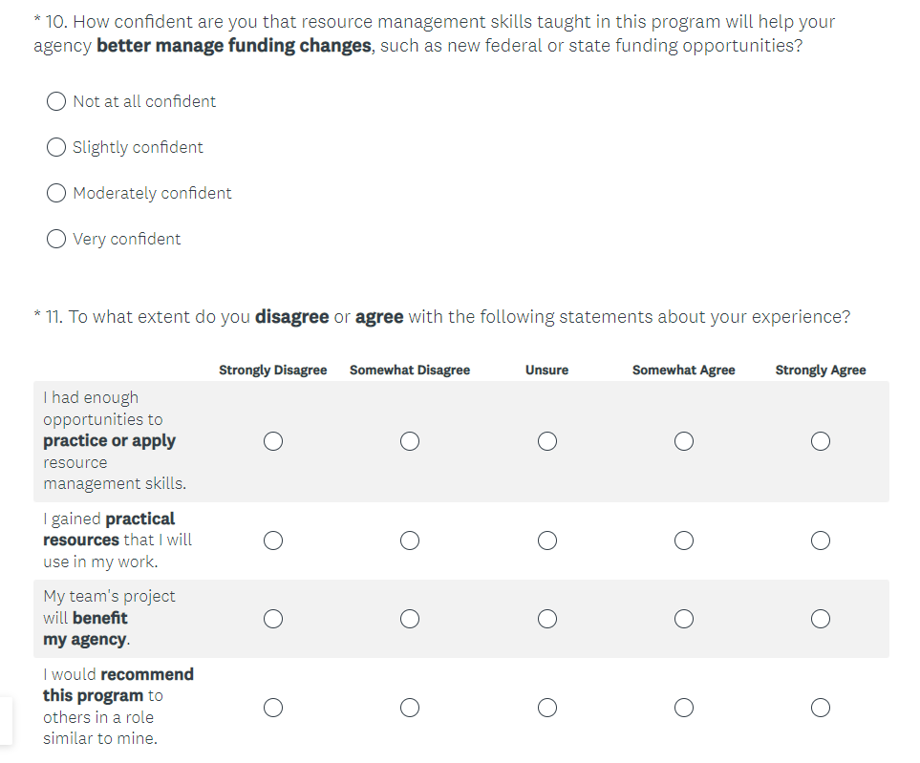Pick Somewhat Agree for recommend this program row
Viewport: 920px width, 763px height.
tap(683, 708)
